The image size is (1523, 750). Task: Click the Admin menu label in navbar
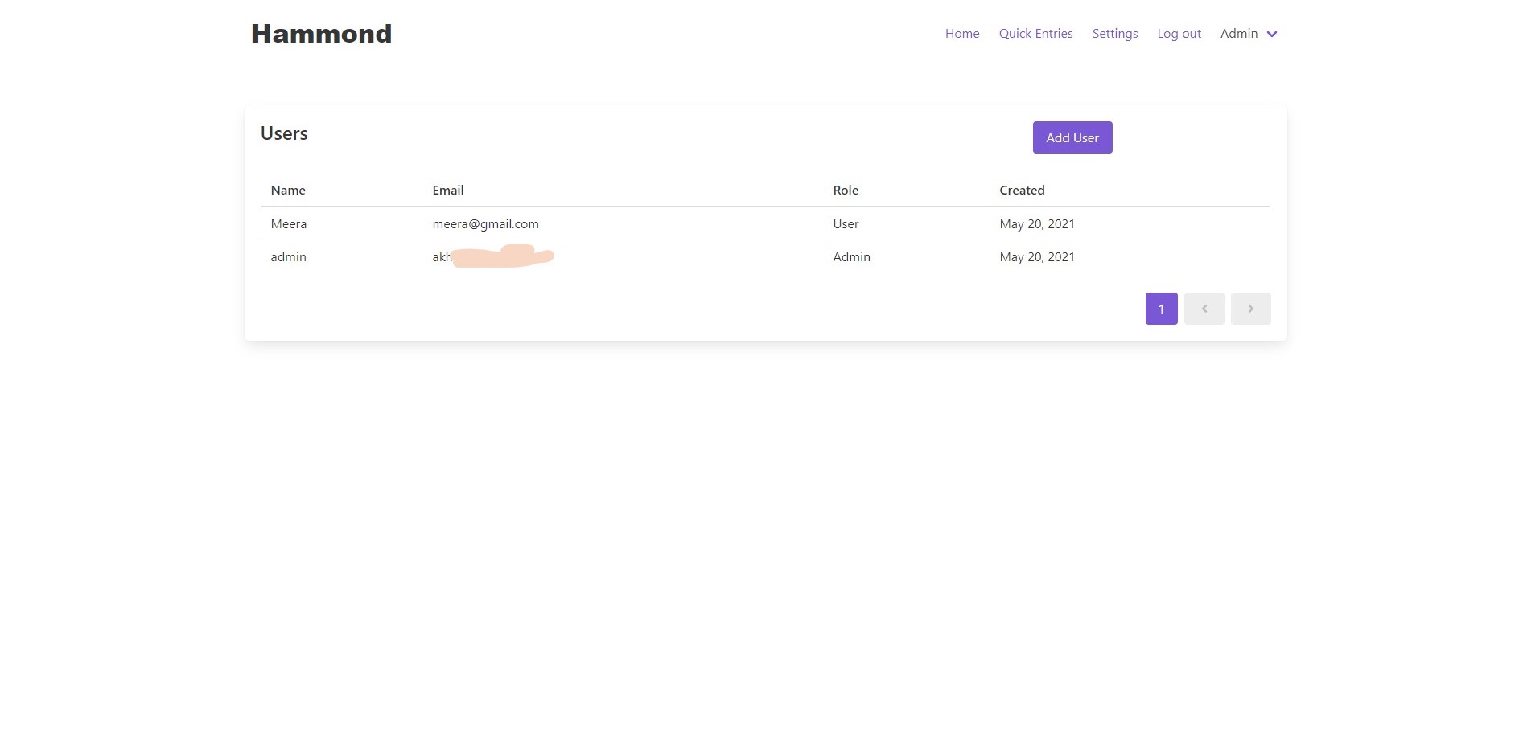1238,34
